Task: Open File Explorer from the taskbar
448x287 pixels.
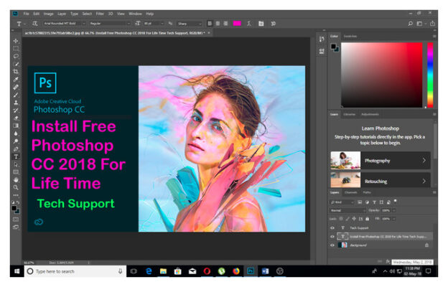Action: coord(163,271)
